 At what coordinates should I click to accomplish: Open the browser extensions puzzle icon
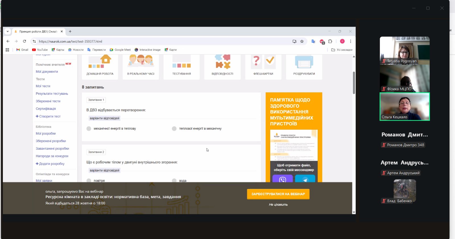[330, 41]
